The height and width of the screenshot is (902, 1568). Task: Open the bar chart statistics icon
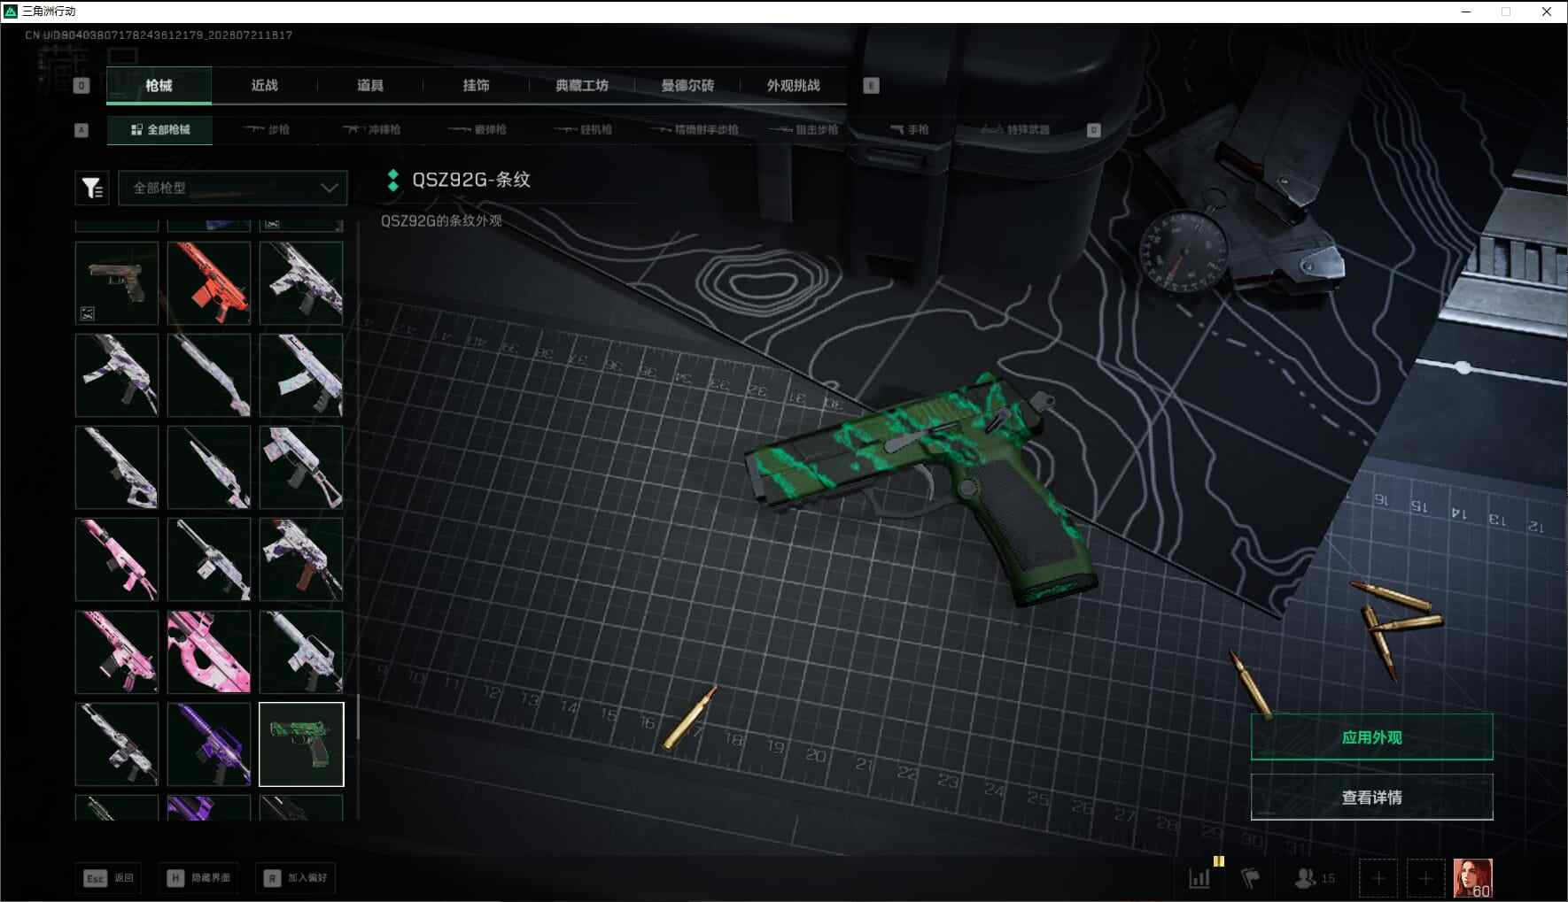pyautogui.click(x=1199, y=878)
